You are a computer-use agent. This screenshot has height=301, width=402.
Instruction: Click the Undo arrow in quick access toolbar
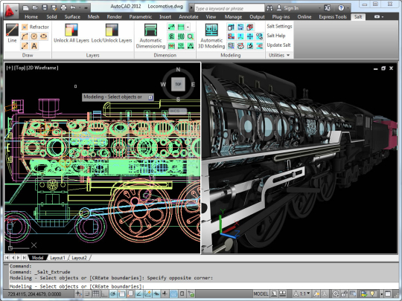(73, 7)
